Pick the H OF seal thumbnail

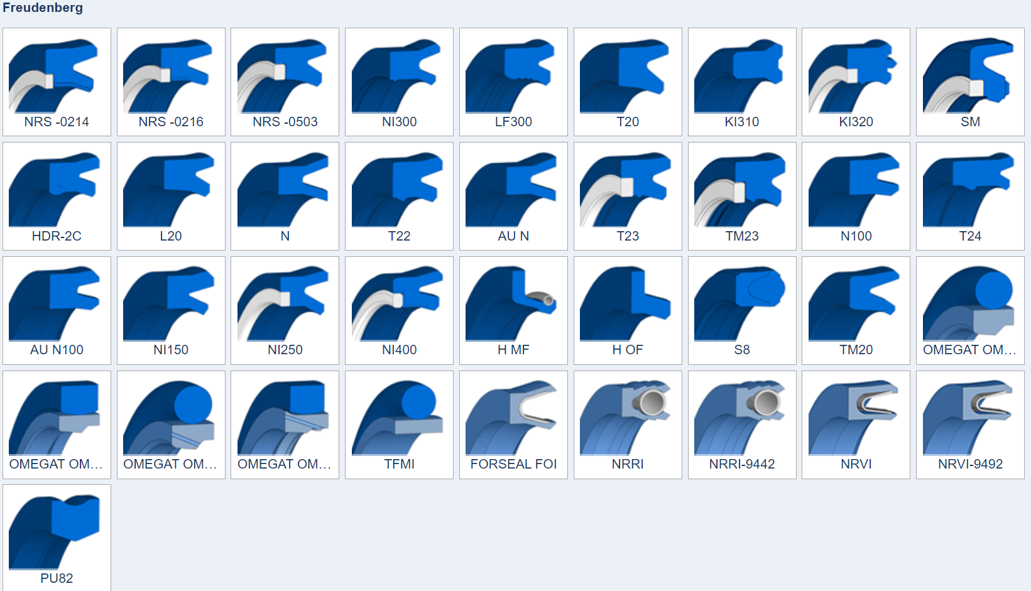point(628,310)
